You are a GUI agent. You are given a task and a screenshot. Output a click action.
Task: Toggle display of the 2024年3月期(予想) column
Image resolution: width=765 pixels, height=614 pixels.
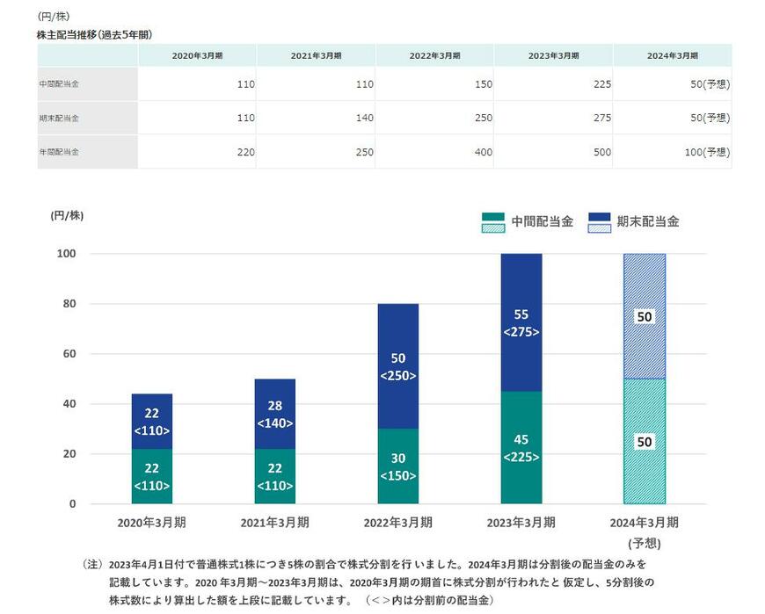[671, 54]
